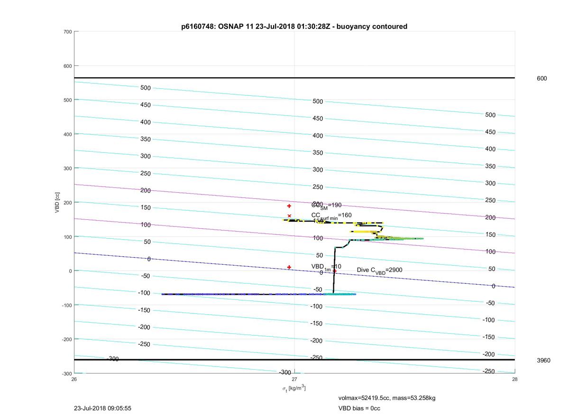Screen dimensions: 569x420
Task: Click the x-axis tick label '28'
Action: click(x=515, y=379)
